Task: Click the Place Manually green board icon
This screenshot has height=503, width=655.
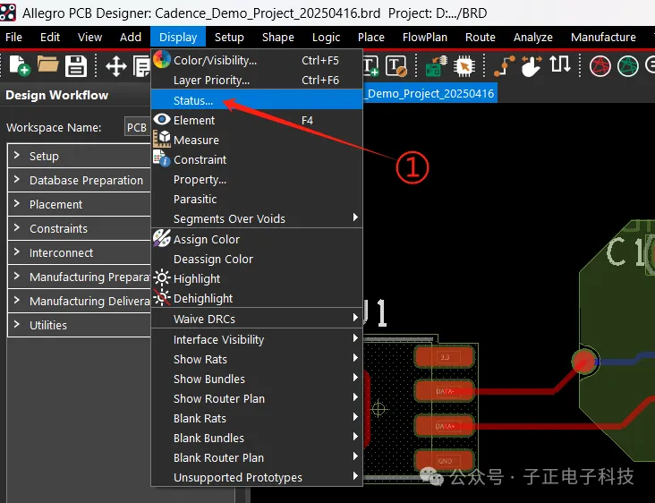Action: tap(436, 66)
